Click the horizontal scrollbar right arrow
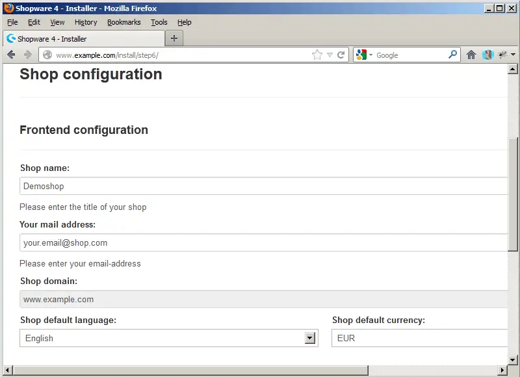This screenshot has height=377, width=520. point(502,370)
